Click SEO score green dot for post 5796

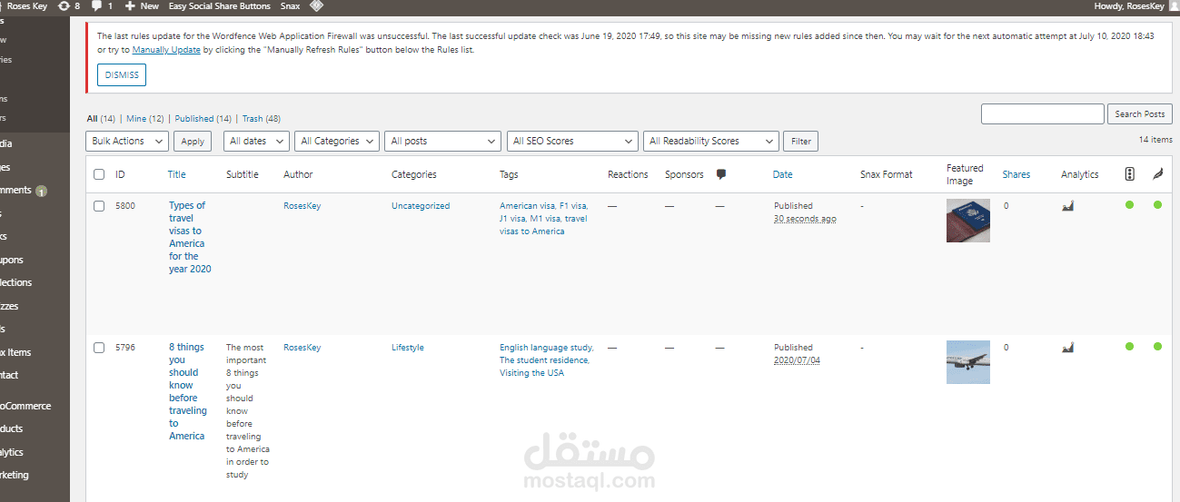pos(1129,346)
